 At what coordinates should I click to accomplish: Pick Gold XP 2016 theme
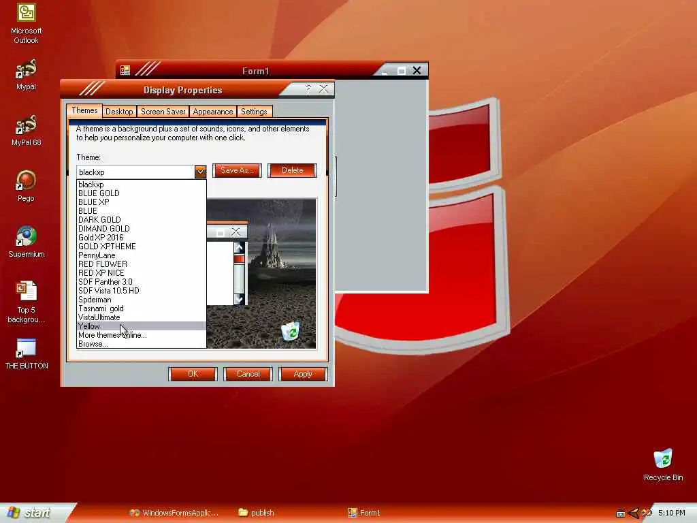point(142,238)
